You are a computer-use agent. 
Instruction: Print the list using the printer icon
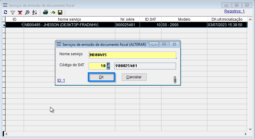click(x=46, y=12)
